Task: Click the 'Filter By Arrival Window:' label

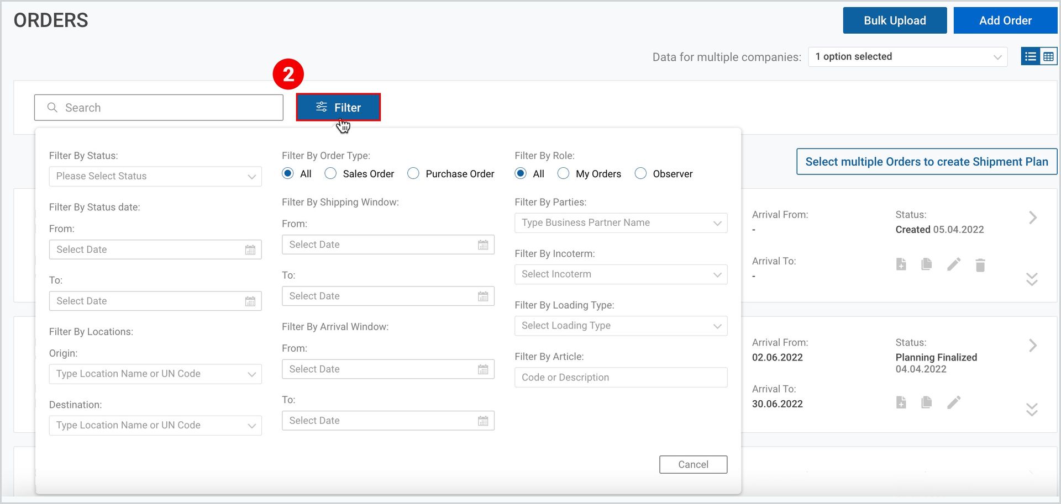Action: click(x=335, y=327)
